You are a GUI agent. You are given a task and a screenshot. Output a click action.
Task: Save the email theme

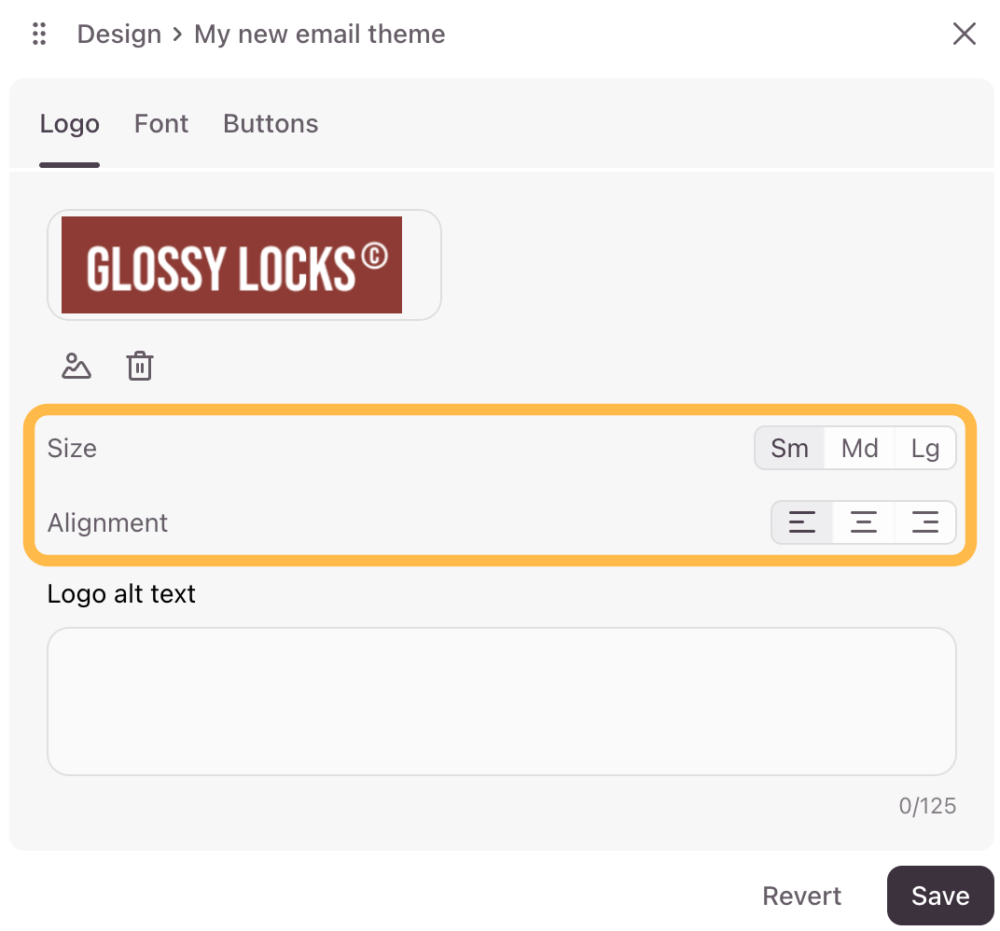940,896
